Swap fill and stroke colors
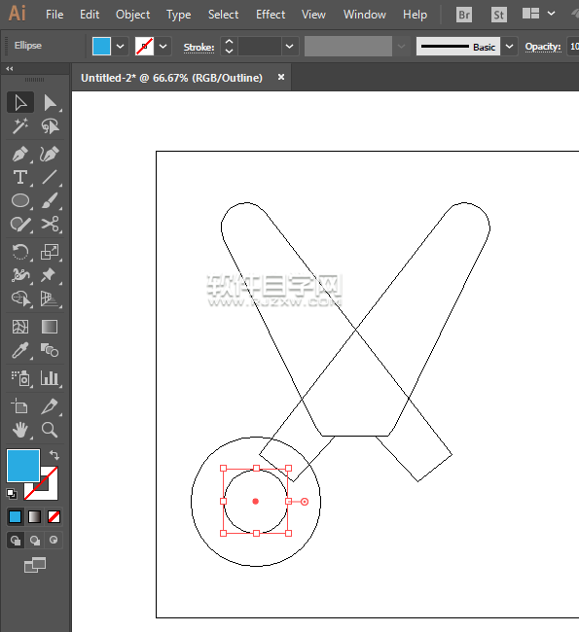The height and width of the screenshot is (632, 579). [x=54, y=455]
